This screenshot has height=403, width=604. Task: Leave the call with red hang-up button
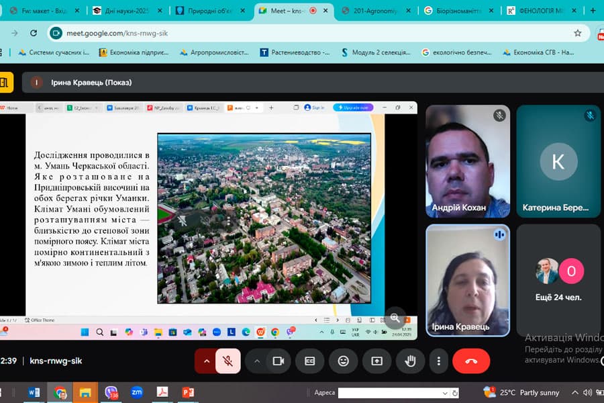(x=471, y=361)
